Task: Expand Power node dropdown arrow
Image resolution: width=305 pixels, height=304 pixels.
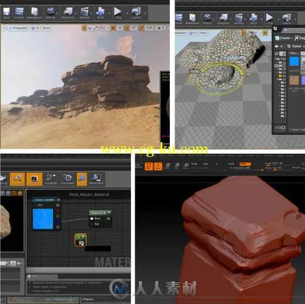Action: tap(109, 213)
